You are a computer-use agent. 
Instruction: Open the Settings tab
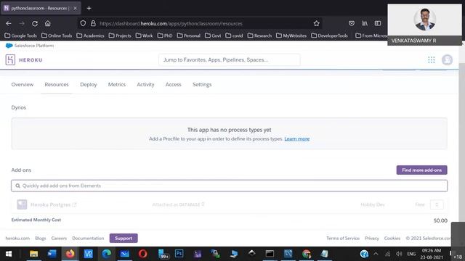(202, 85)
